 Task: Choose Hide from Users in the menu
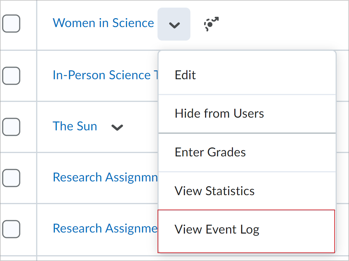[219, 114]
